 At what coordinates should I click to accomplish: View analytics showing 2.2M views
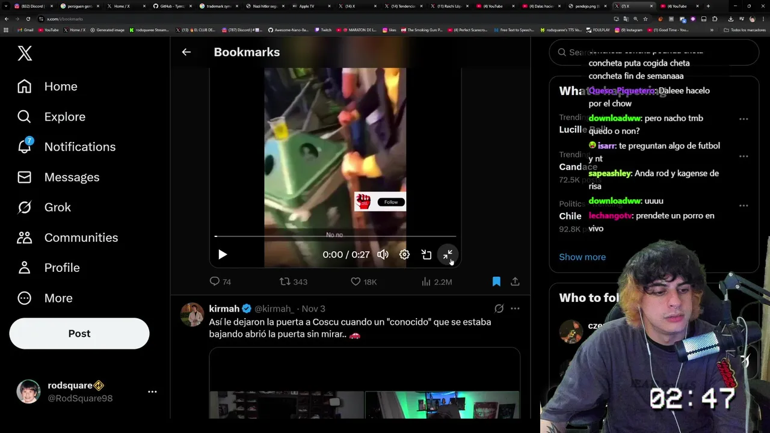click(437, 281)
